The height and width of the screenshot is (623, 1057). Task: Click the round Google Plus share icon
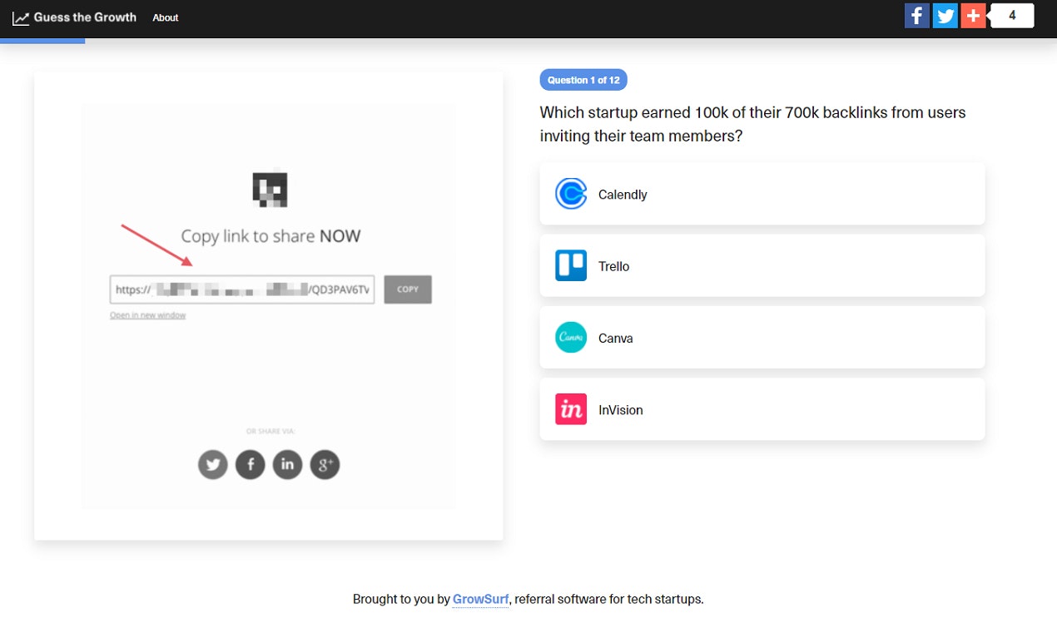click(x=325, y=464)
